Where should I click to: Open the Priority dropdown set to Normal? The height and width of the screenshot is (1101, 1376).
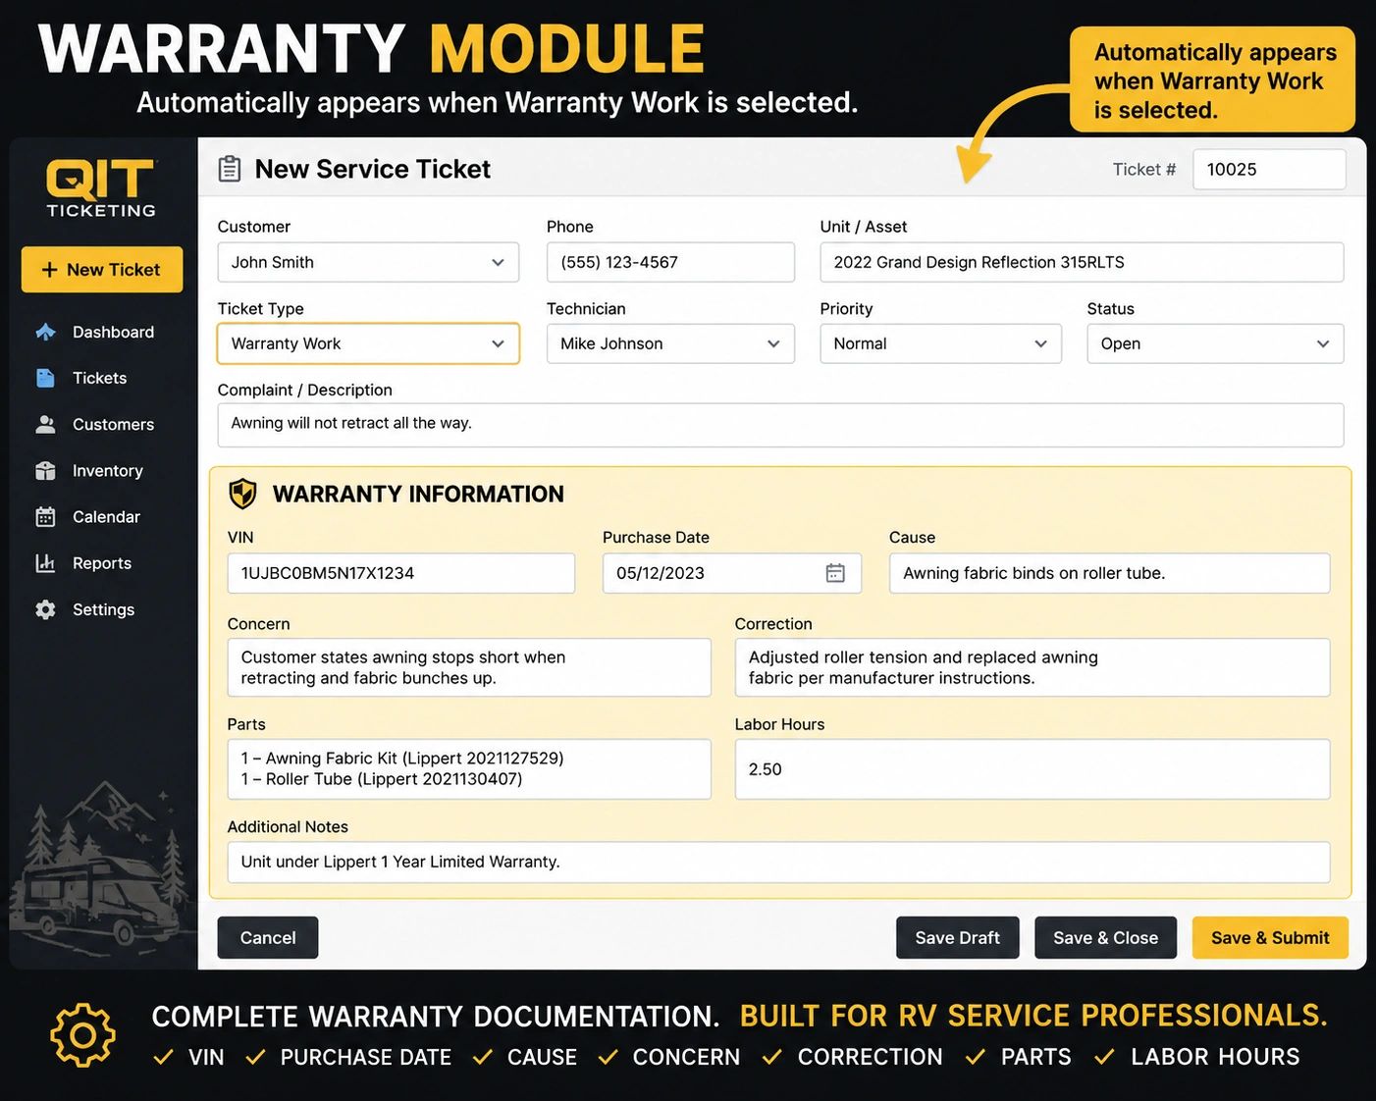pos(940,343)
